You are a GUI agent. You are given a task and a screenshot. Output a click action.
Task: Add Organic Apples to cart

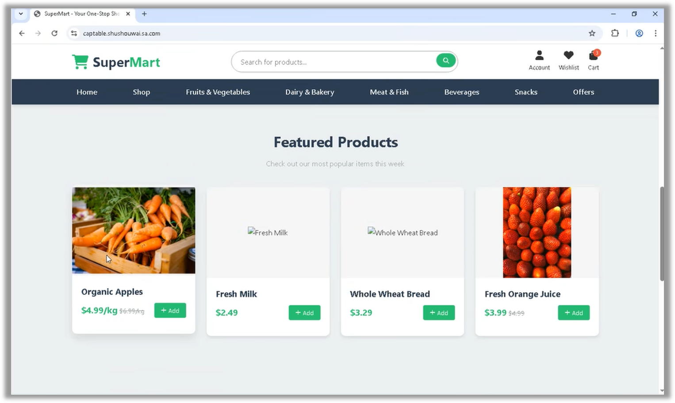[170, 311]
